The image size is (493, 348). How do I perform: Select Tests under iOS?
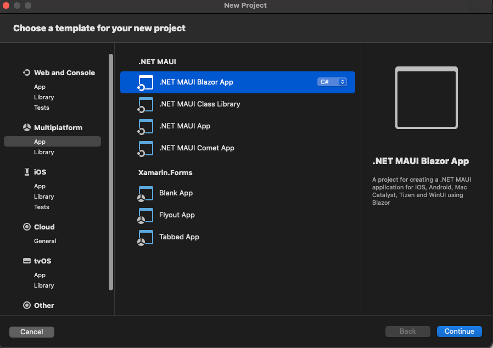(42, 207)
